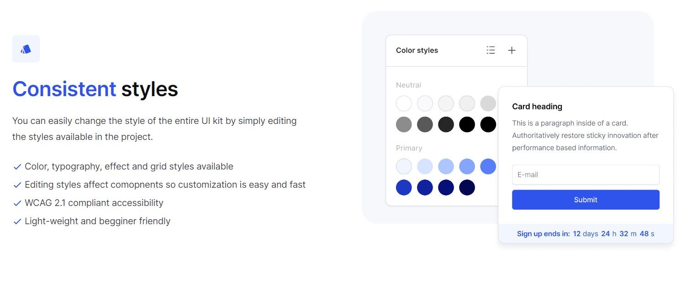Screen dimensions: 692x298
Task: Click the checkmark beside Editing styles affect comopnents
Action: 17,185
